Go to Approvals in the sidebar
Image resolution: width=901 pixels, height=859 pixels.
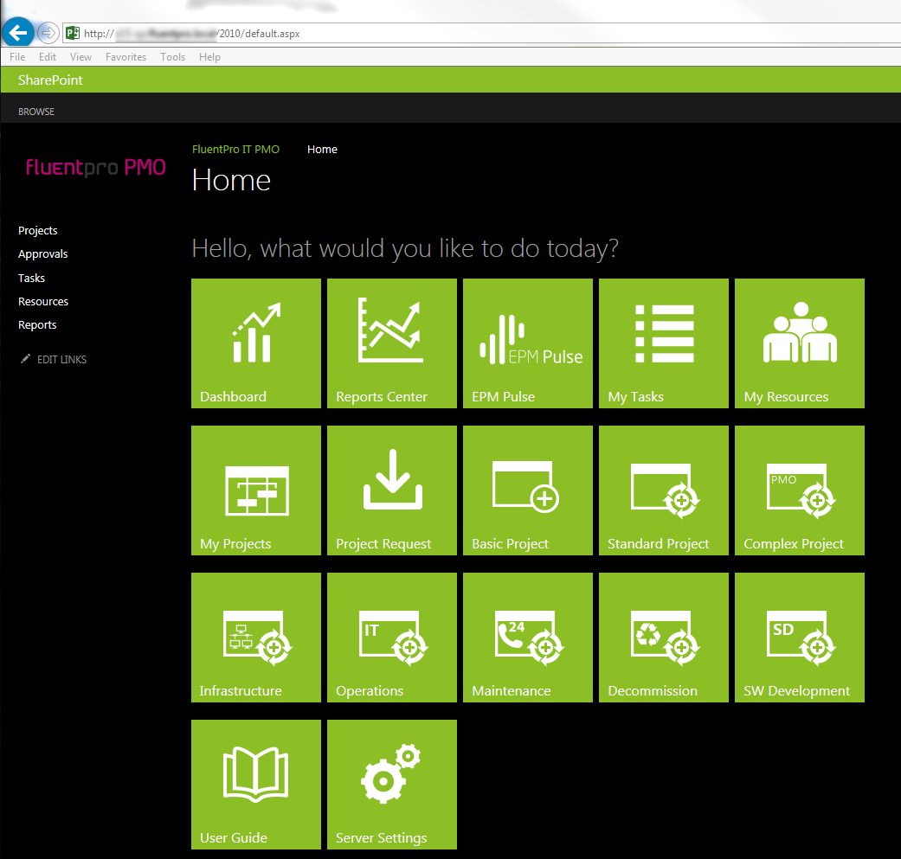[x=43, y=253]
